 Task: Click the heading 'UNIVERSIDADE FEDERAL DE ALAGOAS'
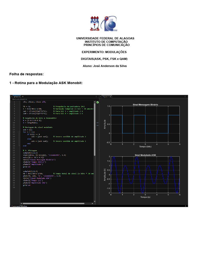point(105,38)
